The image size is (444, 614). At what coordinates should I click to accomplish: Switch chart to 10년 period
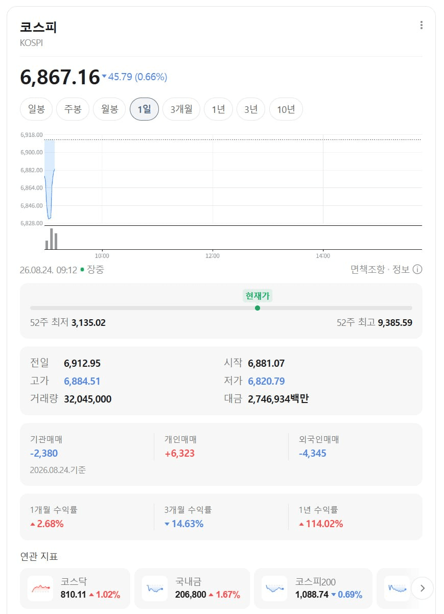[286, 109]
